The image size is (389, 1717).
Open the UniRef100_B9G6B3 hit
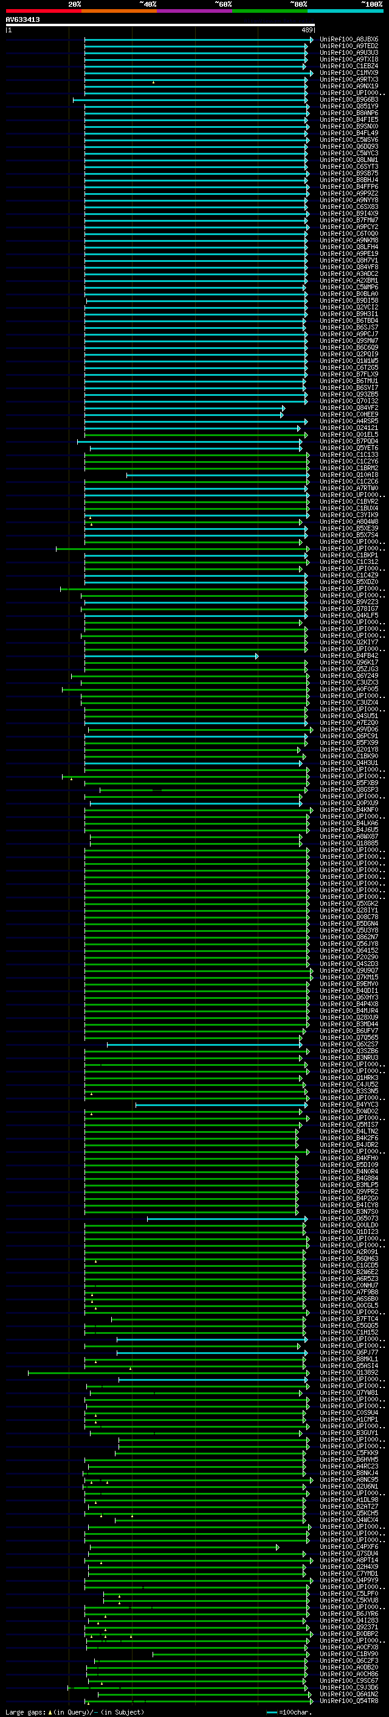348,100
